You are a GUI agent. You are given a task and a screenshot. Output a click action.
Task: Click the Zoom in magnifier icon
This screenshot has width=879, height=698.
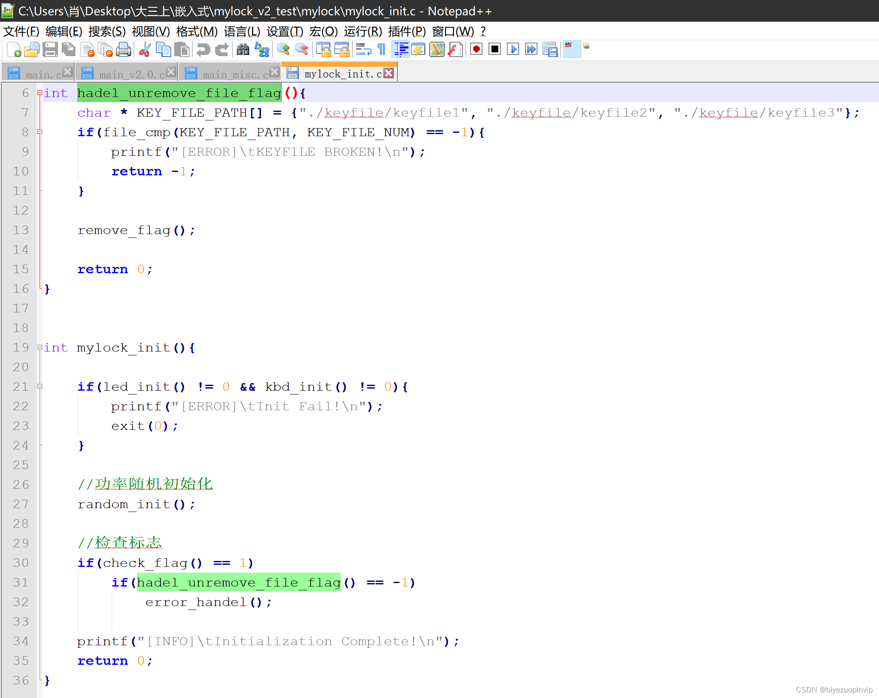tap(283, 50)
